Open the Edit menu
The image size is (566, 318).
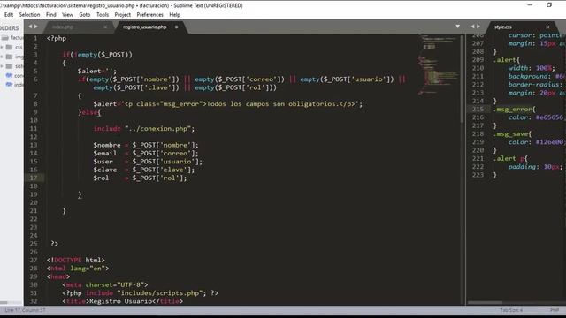tap(9, 15)
